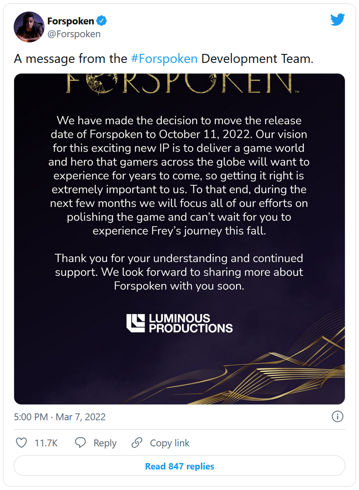Click the "Thank you for your understanding" paragraph
Screen dimensions: 359x490
pos(179,272)
